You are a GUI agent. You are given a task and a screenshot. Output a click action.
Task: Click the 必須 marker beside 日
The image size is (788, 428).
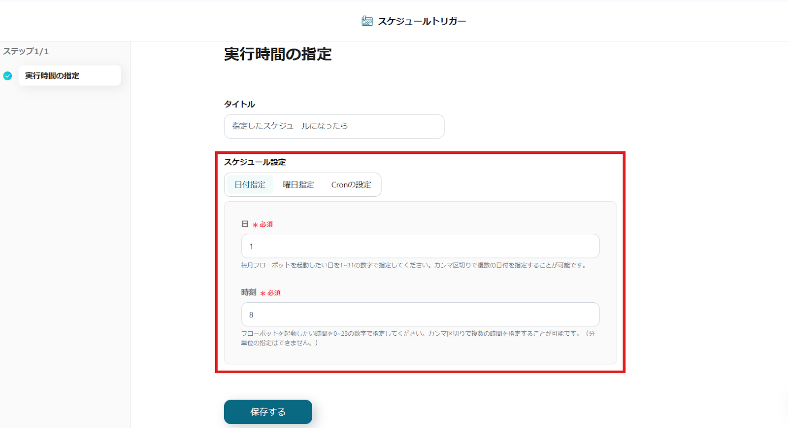pos(263,224)
